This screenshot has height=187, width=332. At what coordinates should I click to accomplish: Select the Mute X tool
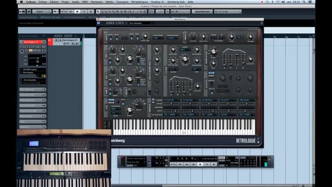click(121, 11)
